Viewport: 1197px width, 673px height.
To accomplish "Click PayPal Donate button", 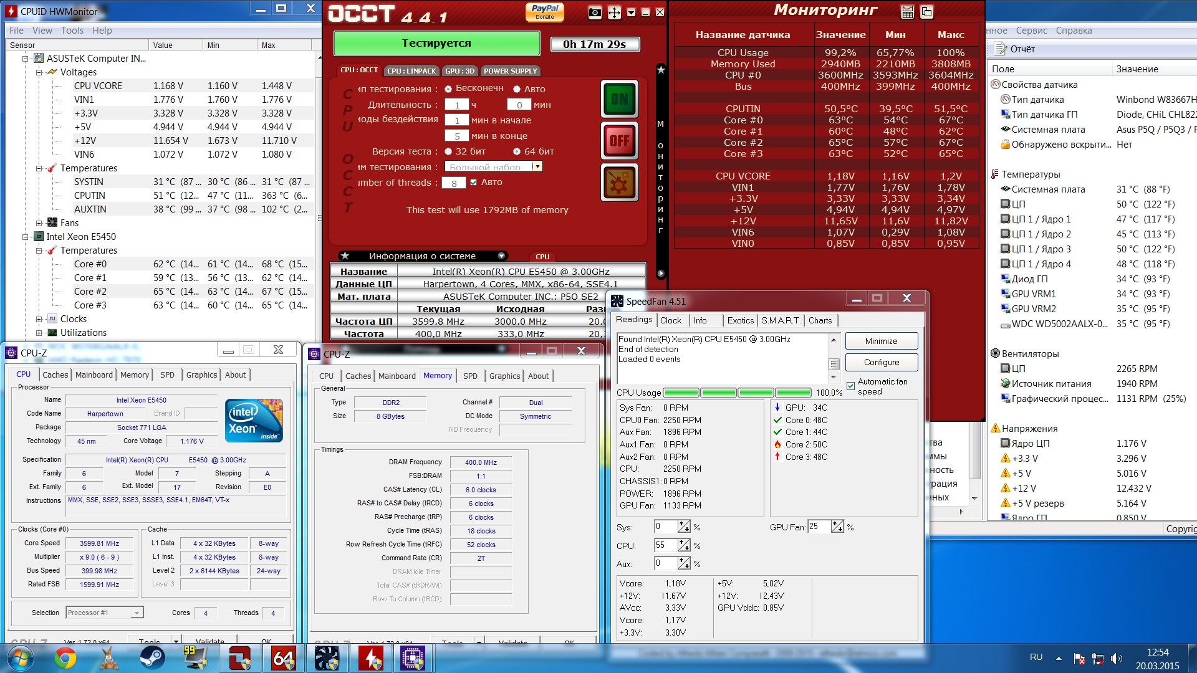I will [544, 11].
